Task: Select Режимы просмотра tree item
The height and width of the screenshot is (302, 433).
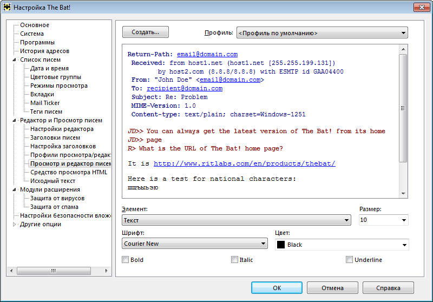Action: click(x=59, y=86)
